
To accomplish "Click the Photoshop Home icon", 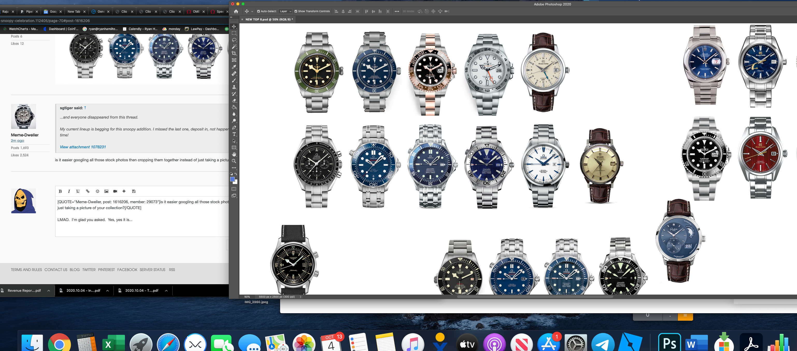I will pyautogui.click(x=236, y=11).
